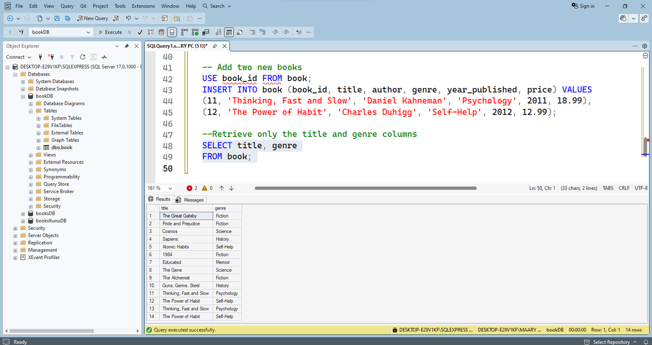Click the Search box in title bar
This screenshot has width=652, height=345.
click(x=216, y=5)
